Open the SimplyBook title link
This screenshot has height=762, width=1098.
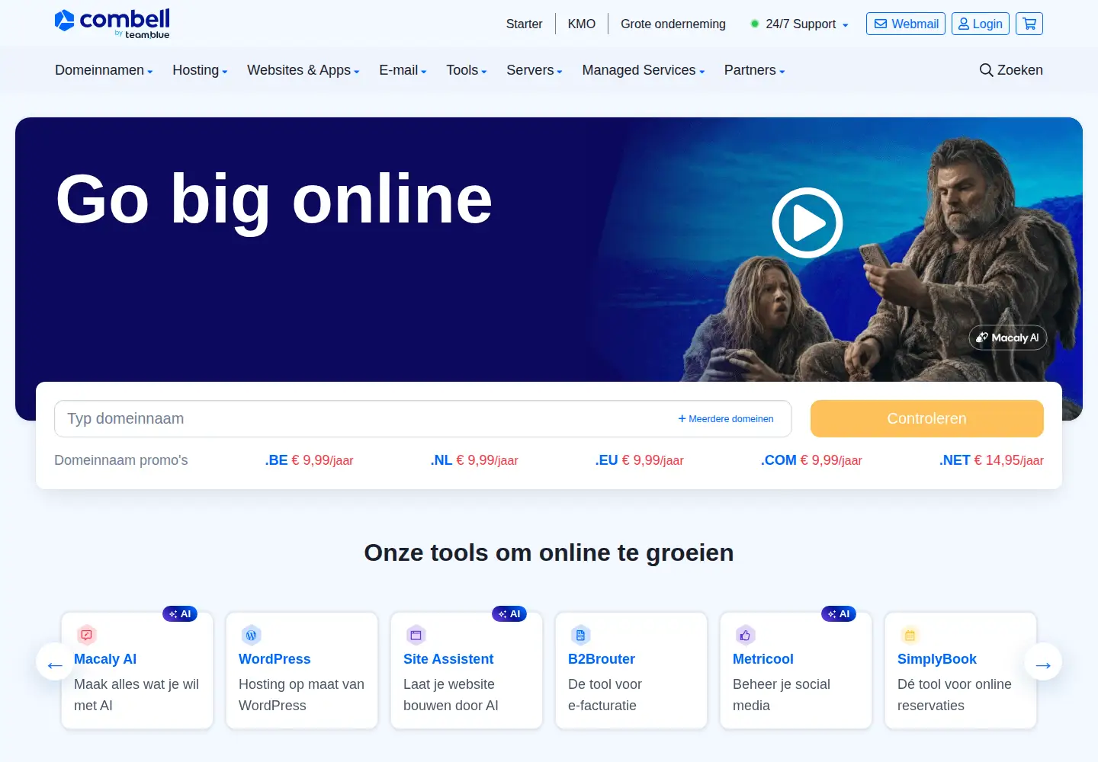click(x=937, y=659)
